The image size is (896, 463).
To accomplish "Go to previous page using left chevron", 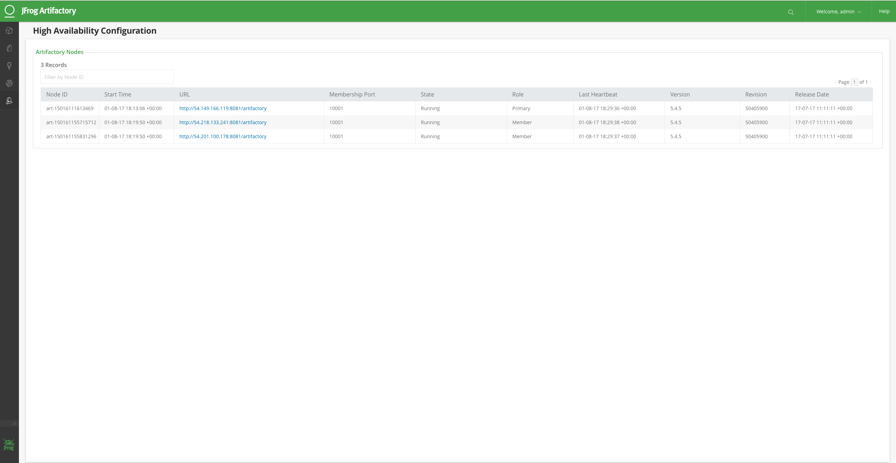I will point(837,82).
